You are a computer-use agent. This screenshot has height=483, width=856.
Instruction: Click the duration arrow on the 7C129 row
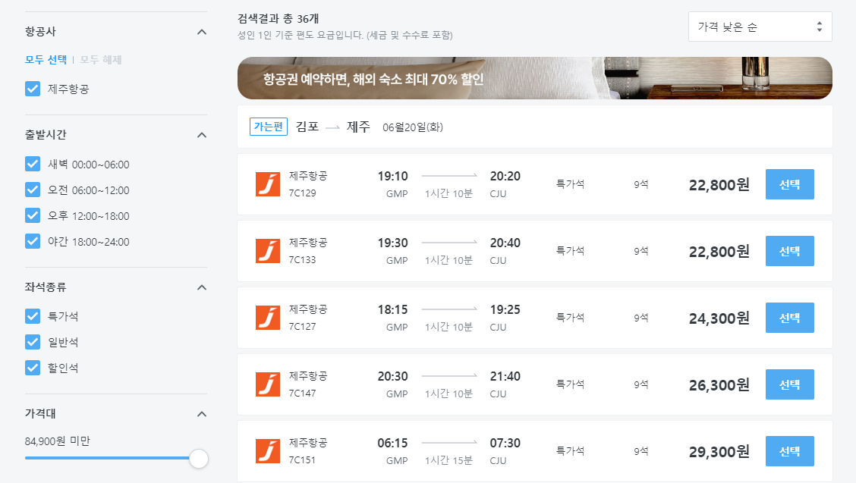(448, 175)
